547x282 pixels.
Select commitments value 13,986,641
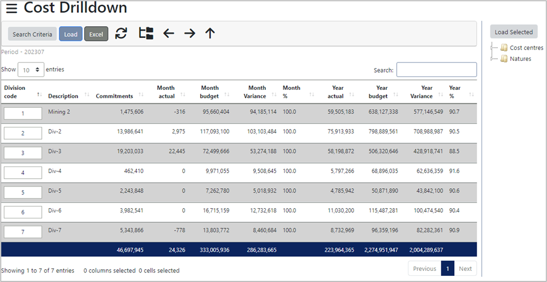coord(131,131)
